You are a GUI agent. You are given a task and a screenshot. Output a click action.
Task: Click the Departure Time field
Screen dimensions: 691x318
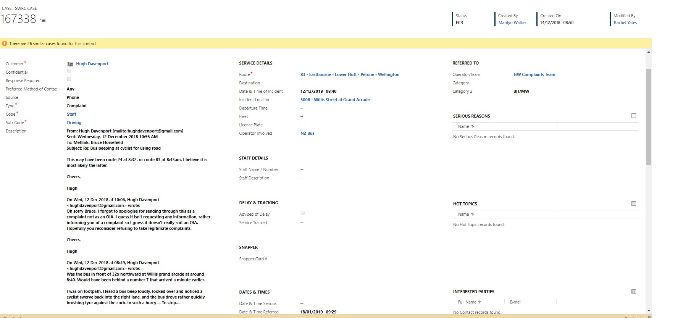302,108
